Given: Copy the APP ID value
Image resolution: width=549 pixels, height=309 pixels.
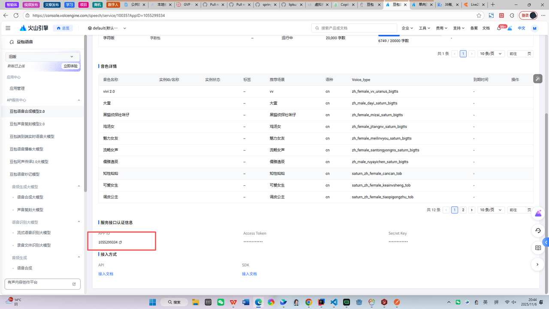Looking at the screenshot, I should tap(121, 242).
